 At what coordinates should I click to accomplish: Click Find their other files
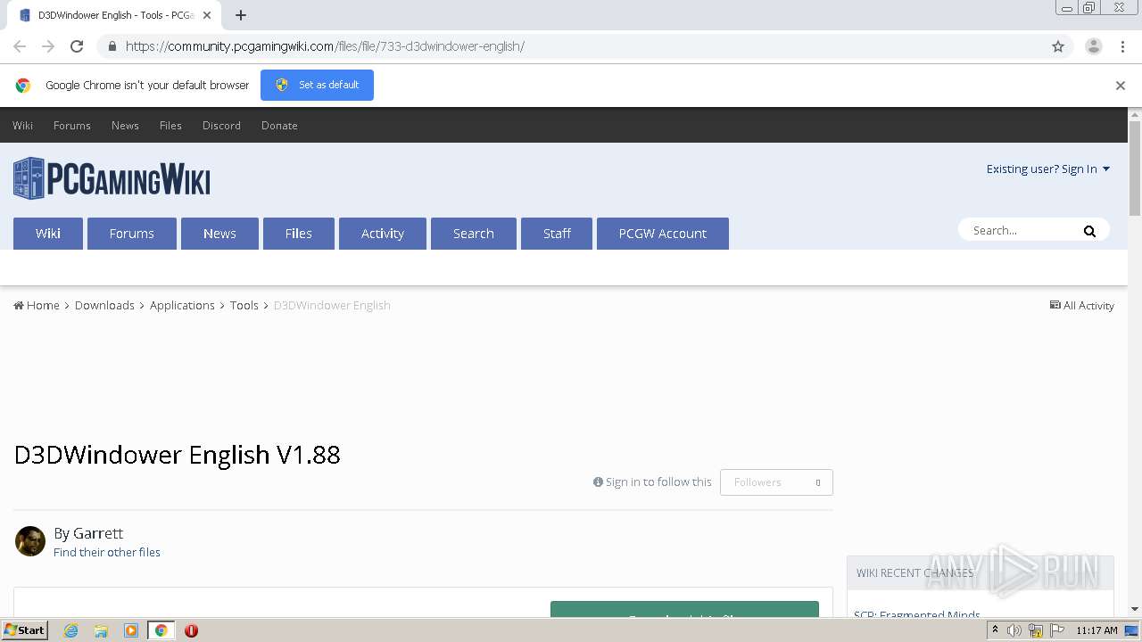click(x=107, y=553)
